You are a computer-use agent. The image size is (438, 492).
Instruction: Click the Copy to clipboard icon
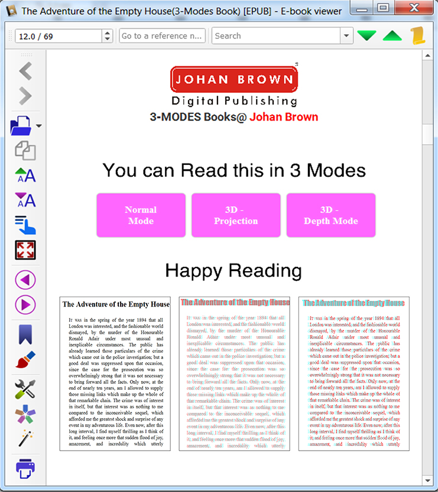pos(25,151)
